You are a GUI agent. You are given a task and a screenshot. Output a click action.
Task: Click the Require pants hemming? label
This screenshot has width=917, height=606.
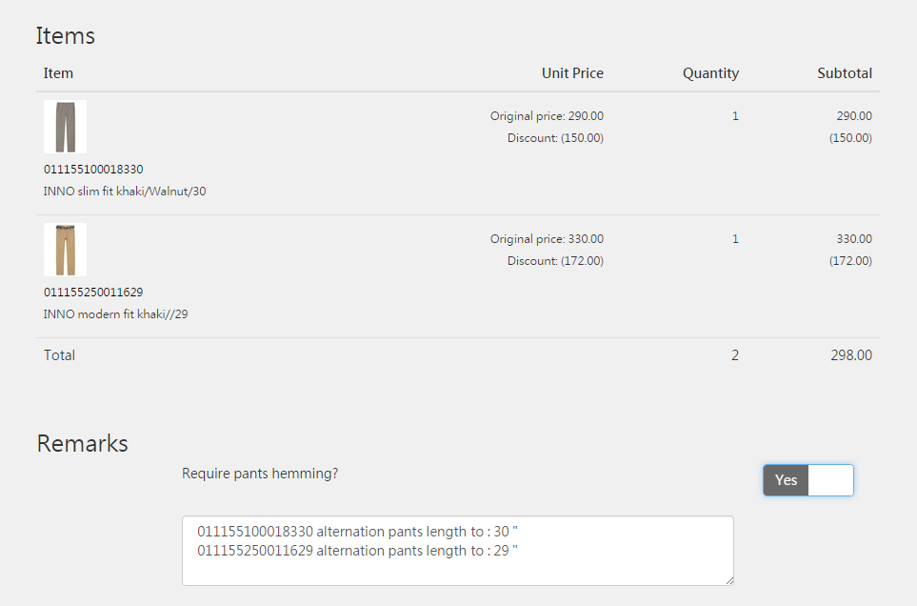260,474
